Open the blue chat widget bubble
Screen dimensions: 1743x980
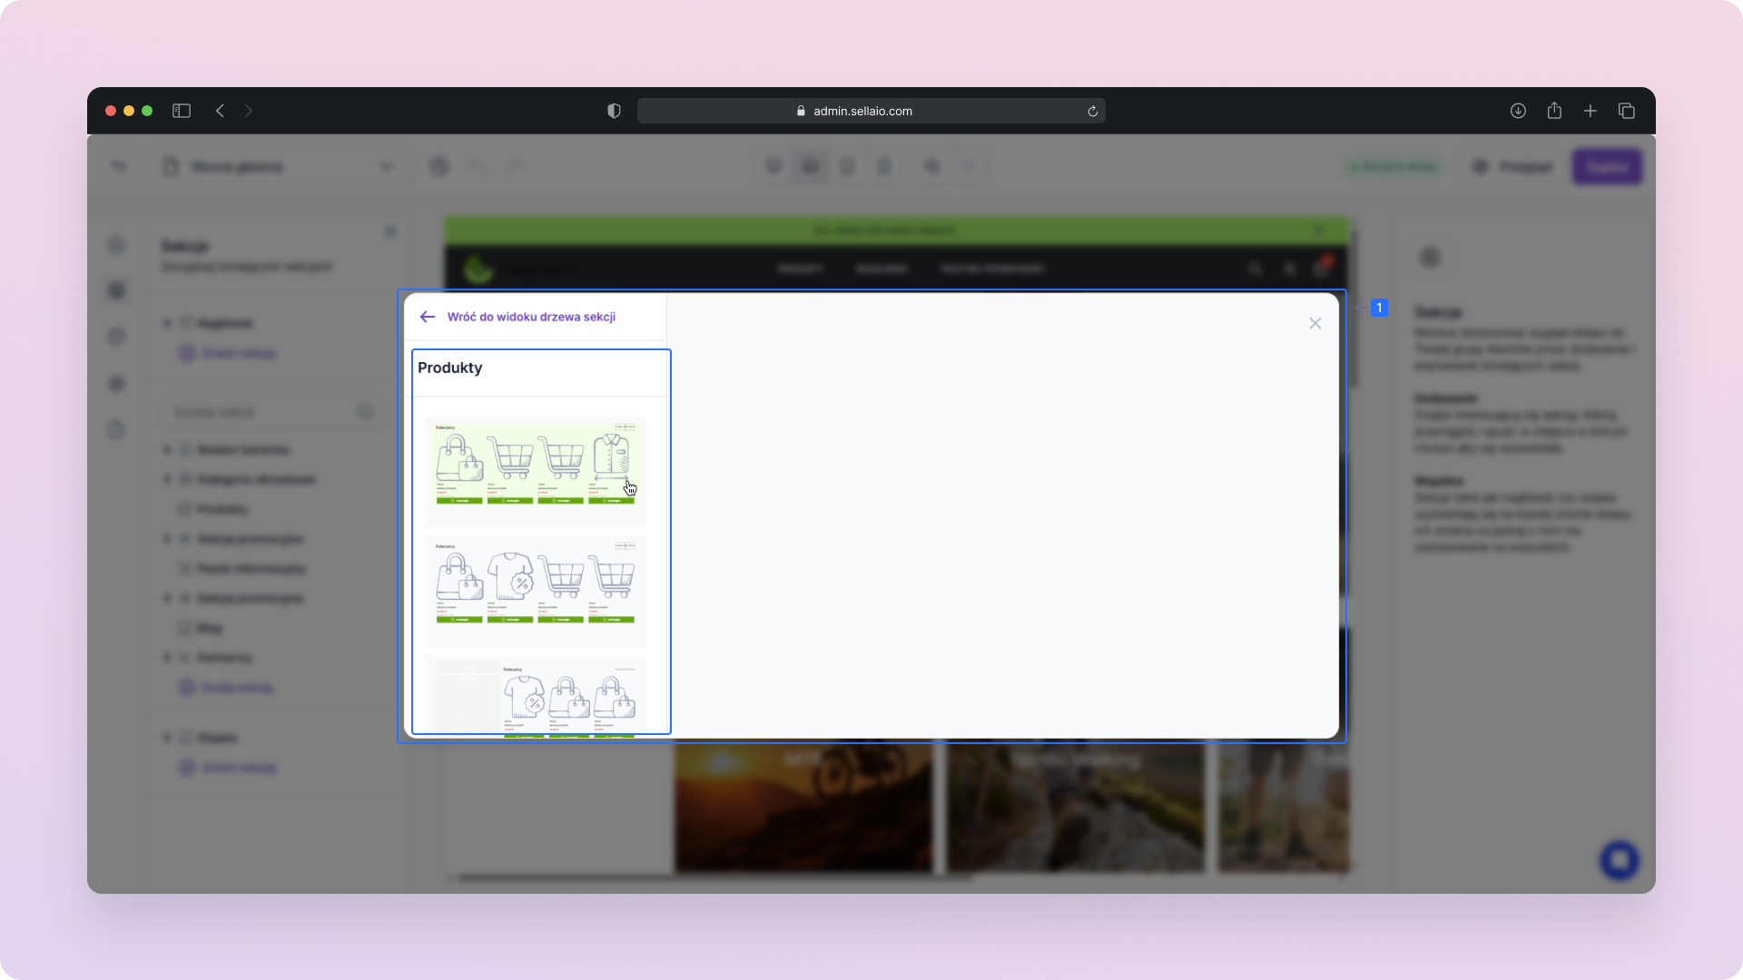click(x=1619, y=860)
